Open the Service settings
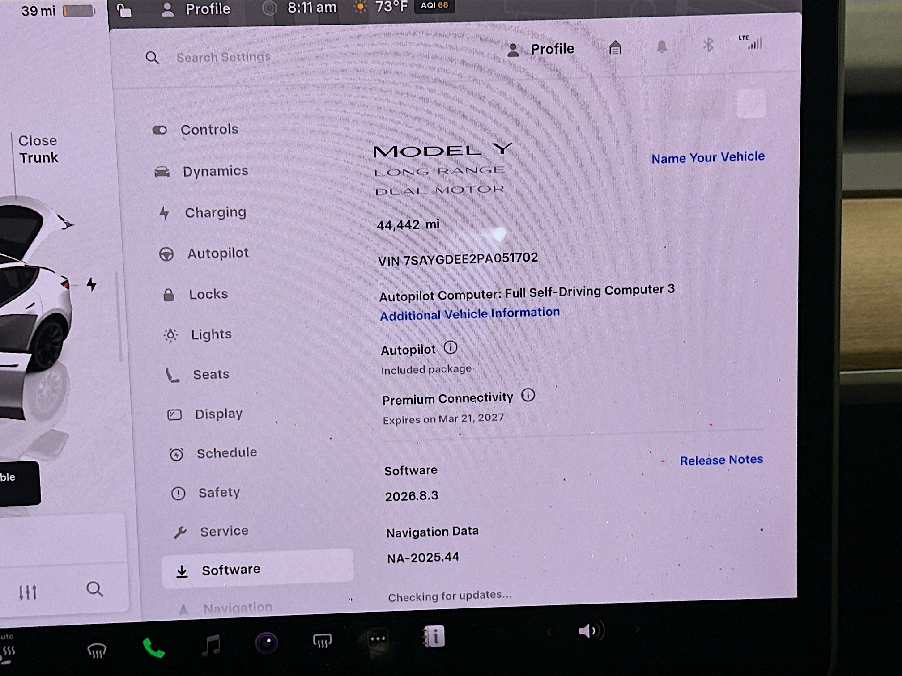The width and height of the screenshot is (902, 676). pyautogui.click(x=211, y=532)
